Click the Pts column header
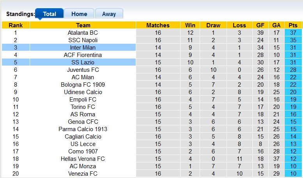 click(x=293, y=25)
